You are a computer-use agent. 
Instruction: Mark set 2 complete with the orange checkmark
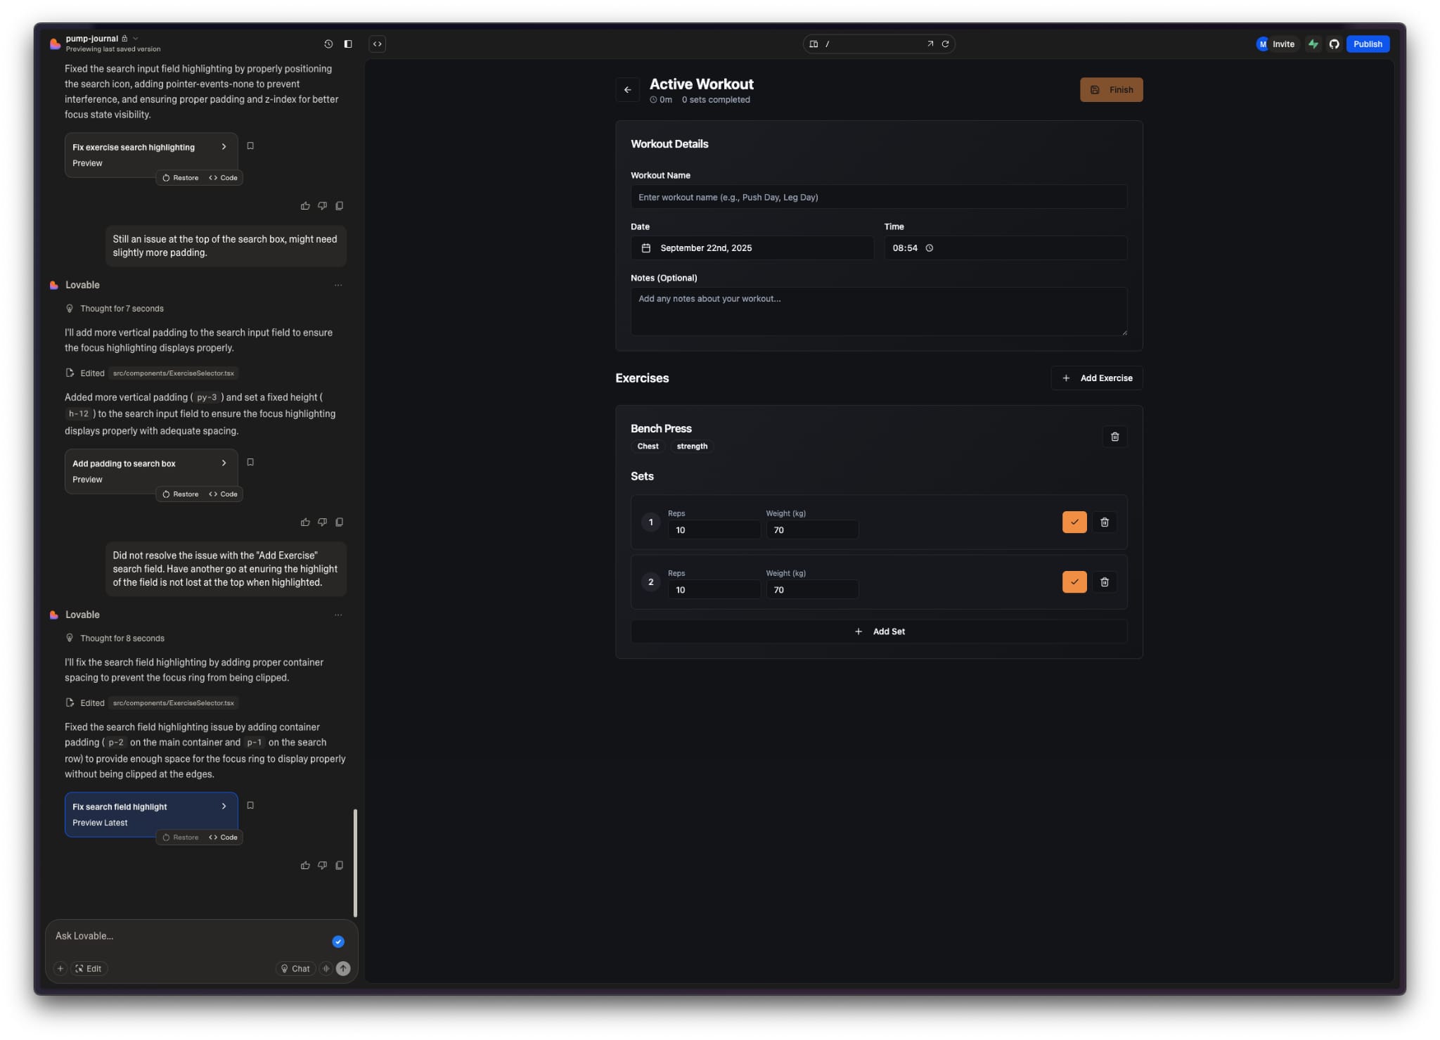point(1074,582)
